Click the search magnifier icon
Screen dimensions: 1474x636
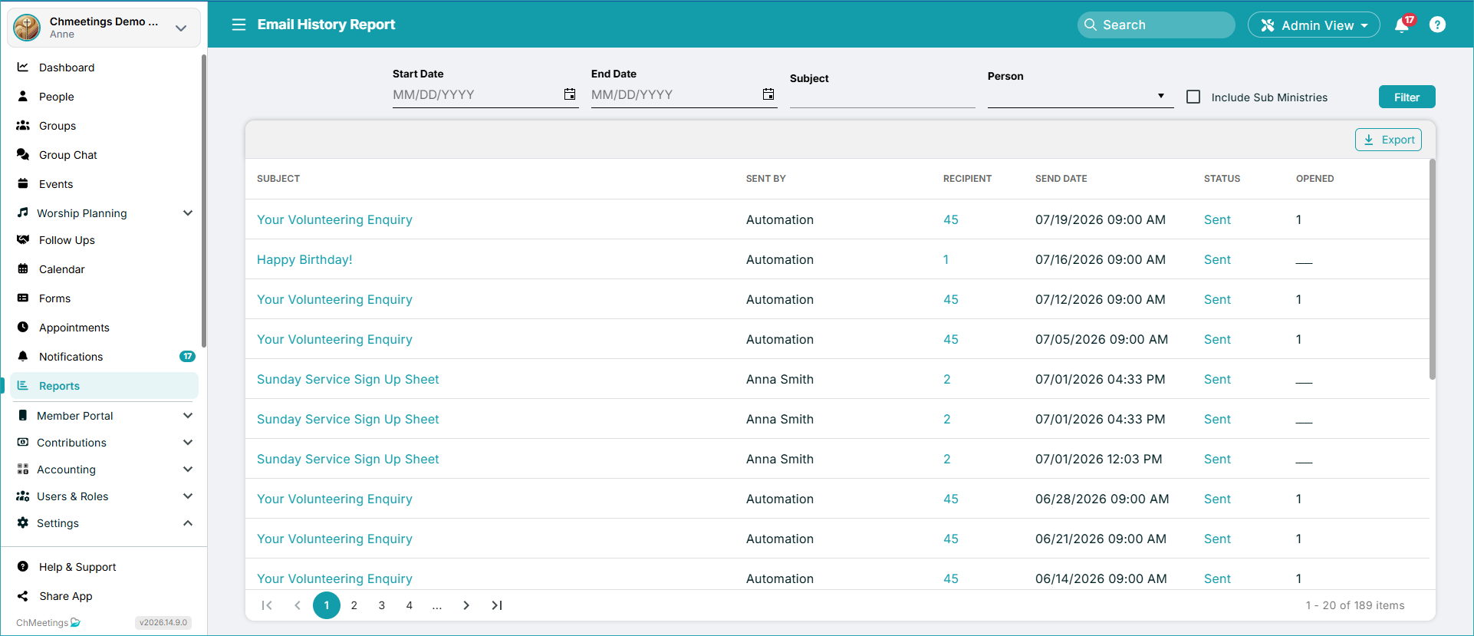(x=1091, y=25)
